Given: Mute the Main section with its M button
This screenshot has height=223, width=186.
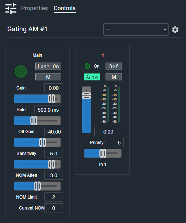Looking at the screenshot, I should 48,77.
